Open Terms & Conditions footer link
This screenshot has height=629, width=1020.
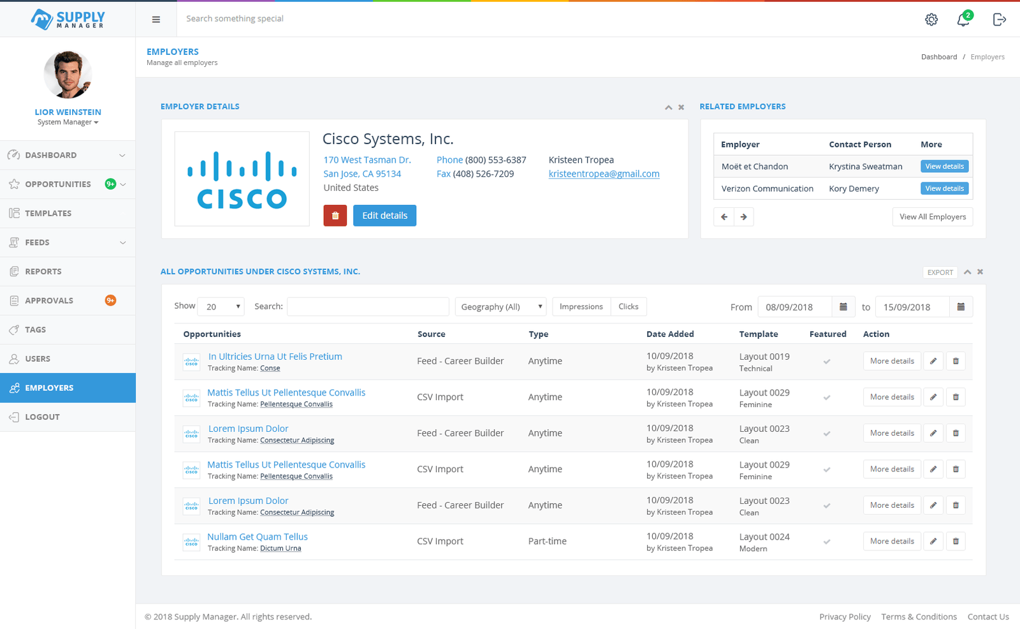pos(919,617)
